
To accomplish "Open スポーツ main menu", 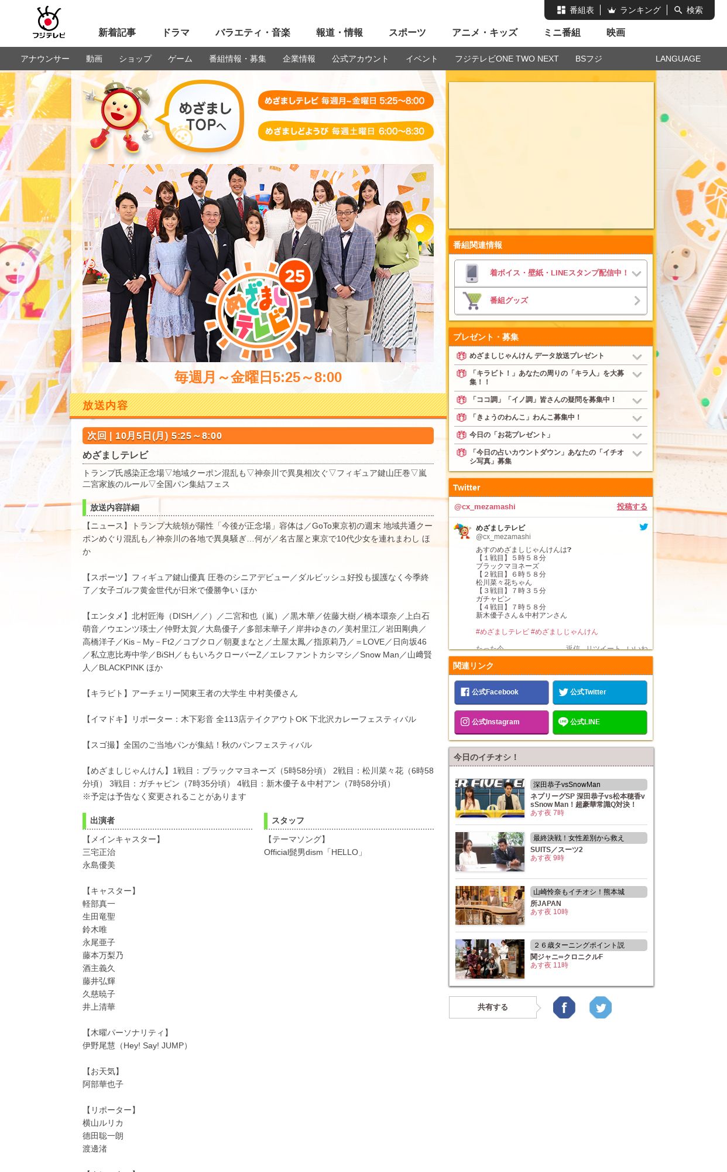I will 407,32.
